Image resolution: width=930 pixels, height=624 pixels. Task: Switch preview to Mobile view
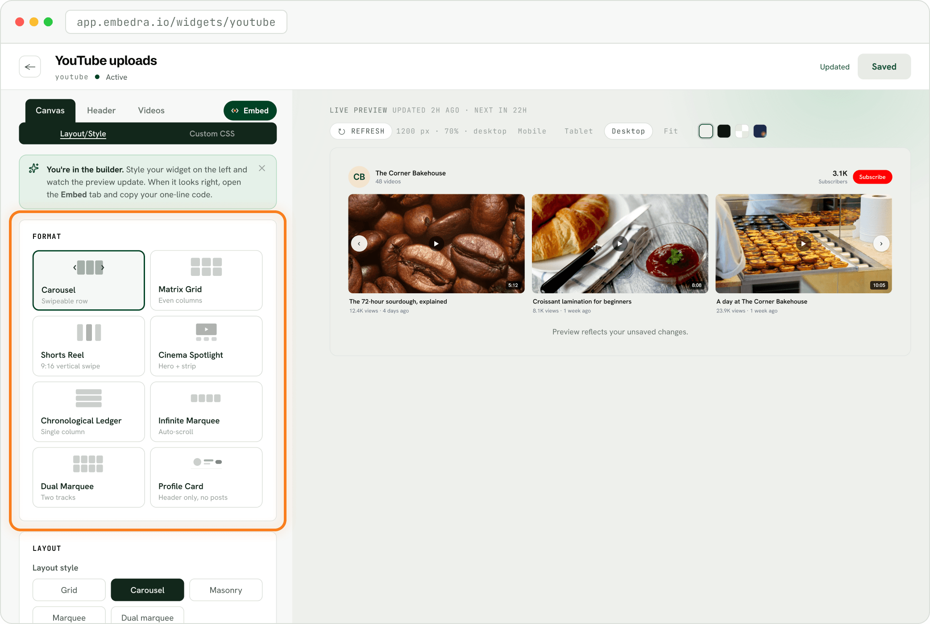click(532, 131)
